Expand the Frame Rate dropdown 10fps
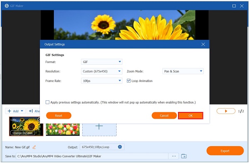Viewport: 249px width, 163px height. (102, 81)
